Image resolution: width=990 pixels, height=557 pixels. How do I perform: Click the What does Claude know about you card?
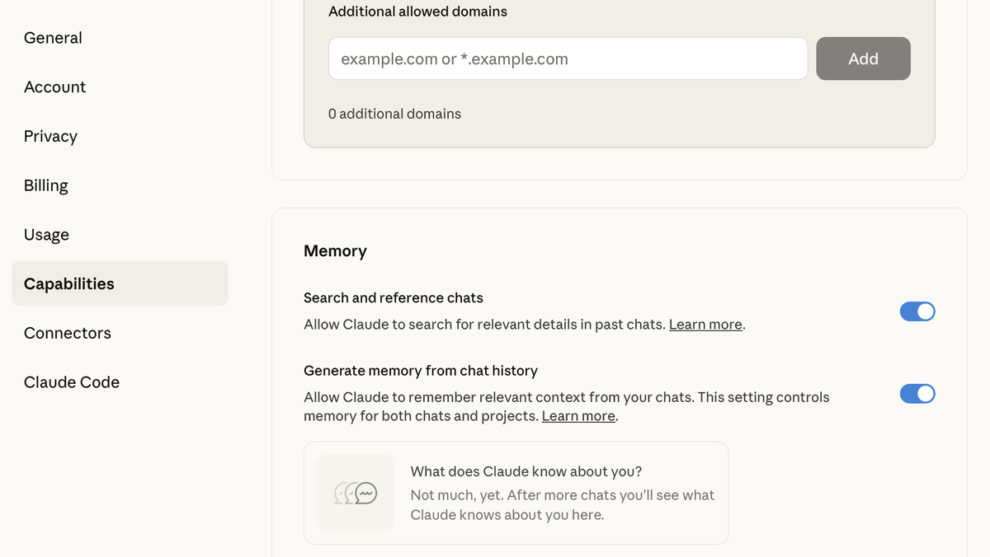(x=516, y=493)
